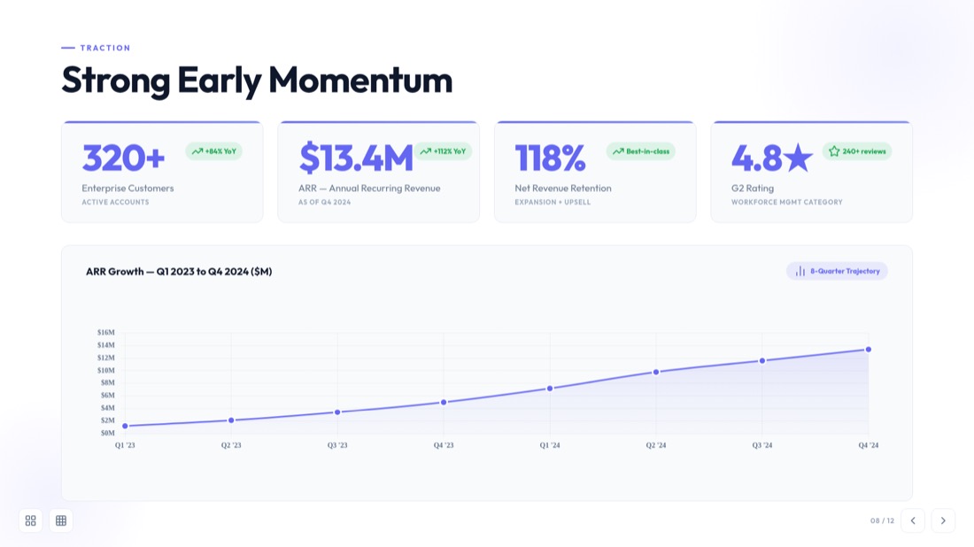Click the G2 Rating card label
974x547 pixels.
click(753, 189)
